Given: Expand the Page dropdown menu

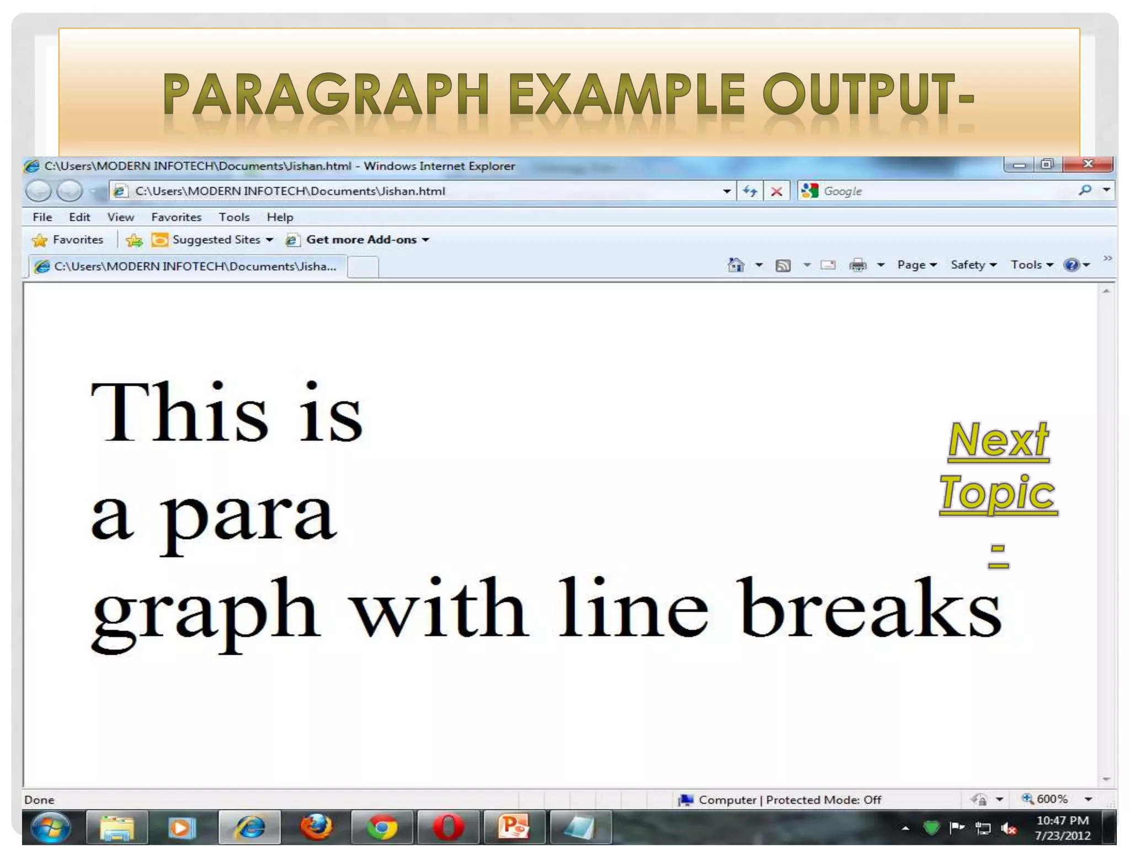Looking at the screenshot, I should coord(917,265).
